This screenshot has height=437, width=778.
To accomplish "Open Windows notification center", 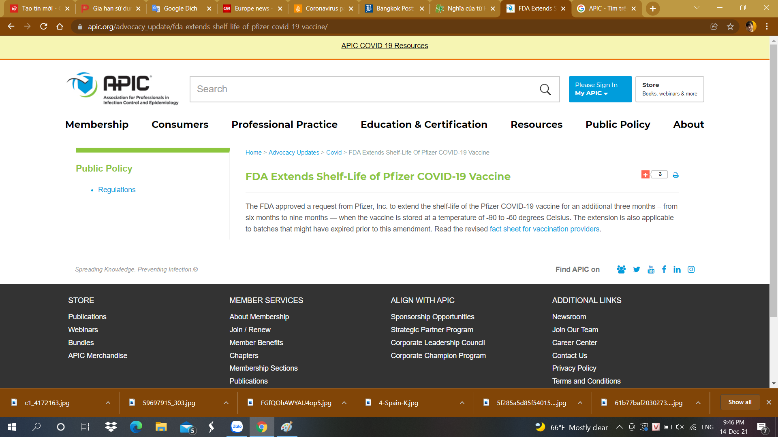I will (x=762, y=427).
